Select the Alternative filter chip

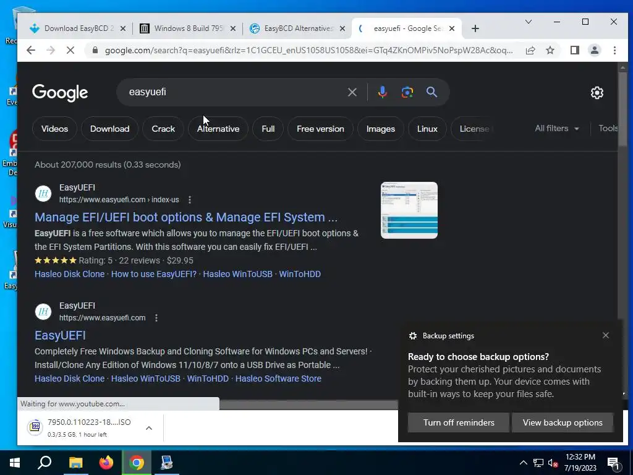click(x=218, y=129)
